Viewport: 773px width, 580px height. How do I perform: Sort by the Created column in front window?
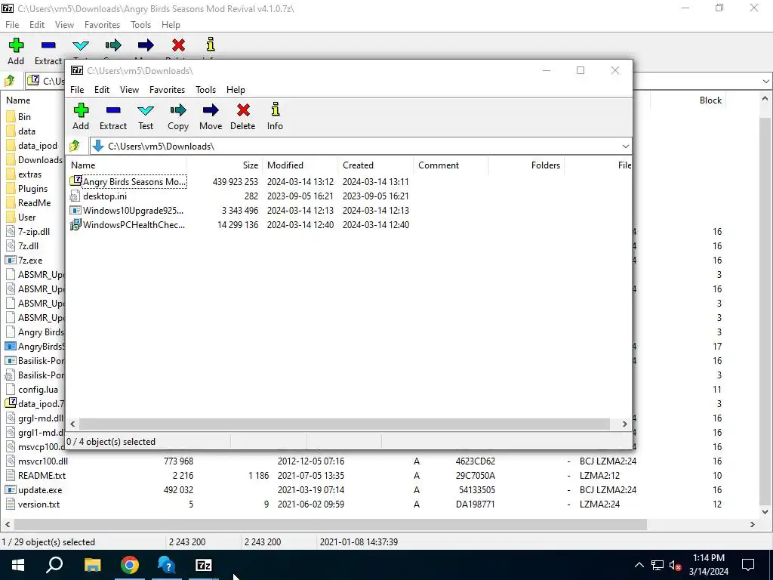coord(376,165)
